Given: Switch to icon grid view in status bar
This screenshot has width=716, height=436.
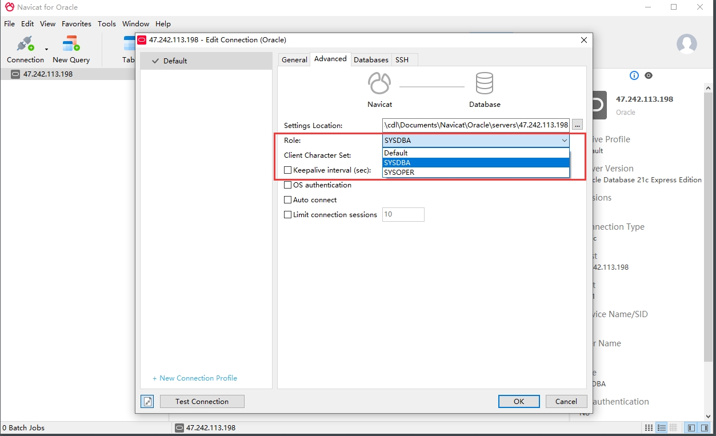Looking at the screenshot, I should coord(649,427).
